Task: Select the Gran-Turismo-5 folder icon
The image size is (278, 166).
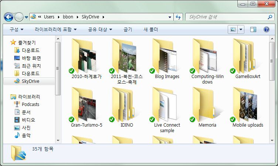Action: (84, 105)
